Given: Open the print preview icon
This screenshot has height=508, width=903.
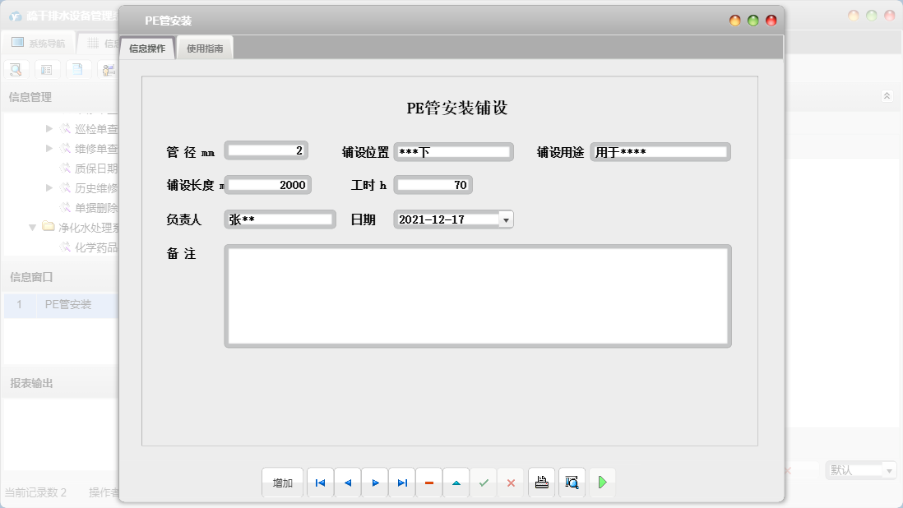Looking at the screenshot, I should tap(572, 483).
